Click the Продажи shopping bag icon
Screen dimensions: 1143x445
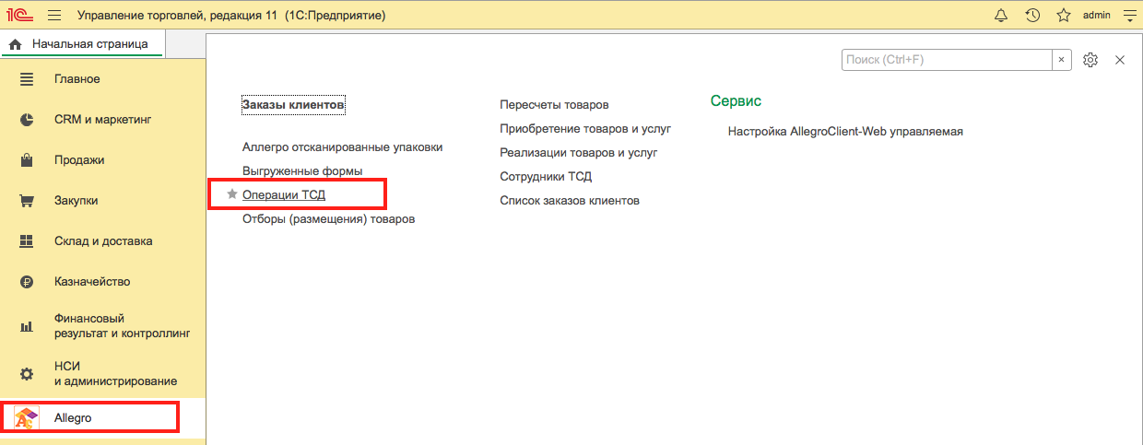(x=27, y=160)
